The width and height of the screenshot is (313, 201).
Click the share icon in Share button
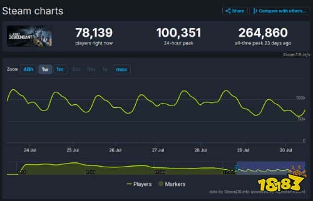pyautogui.click(x=228, y=11)
